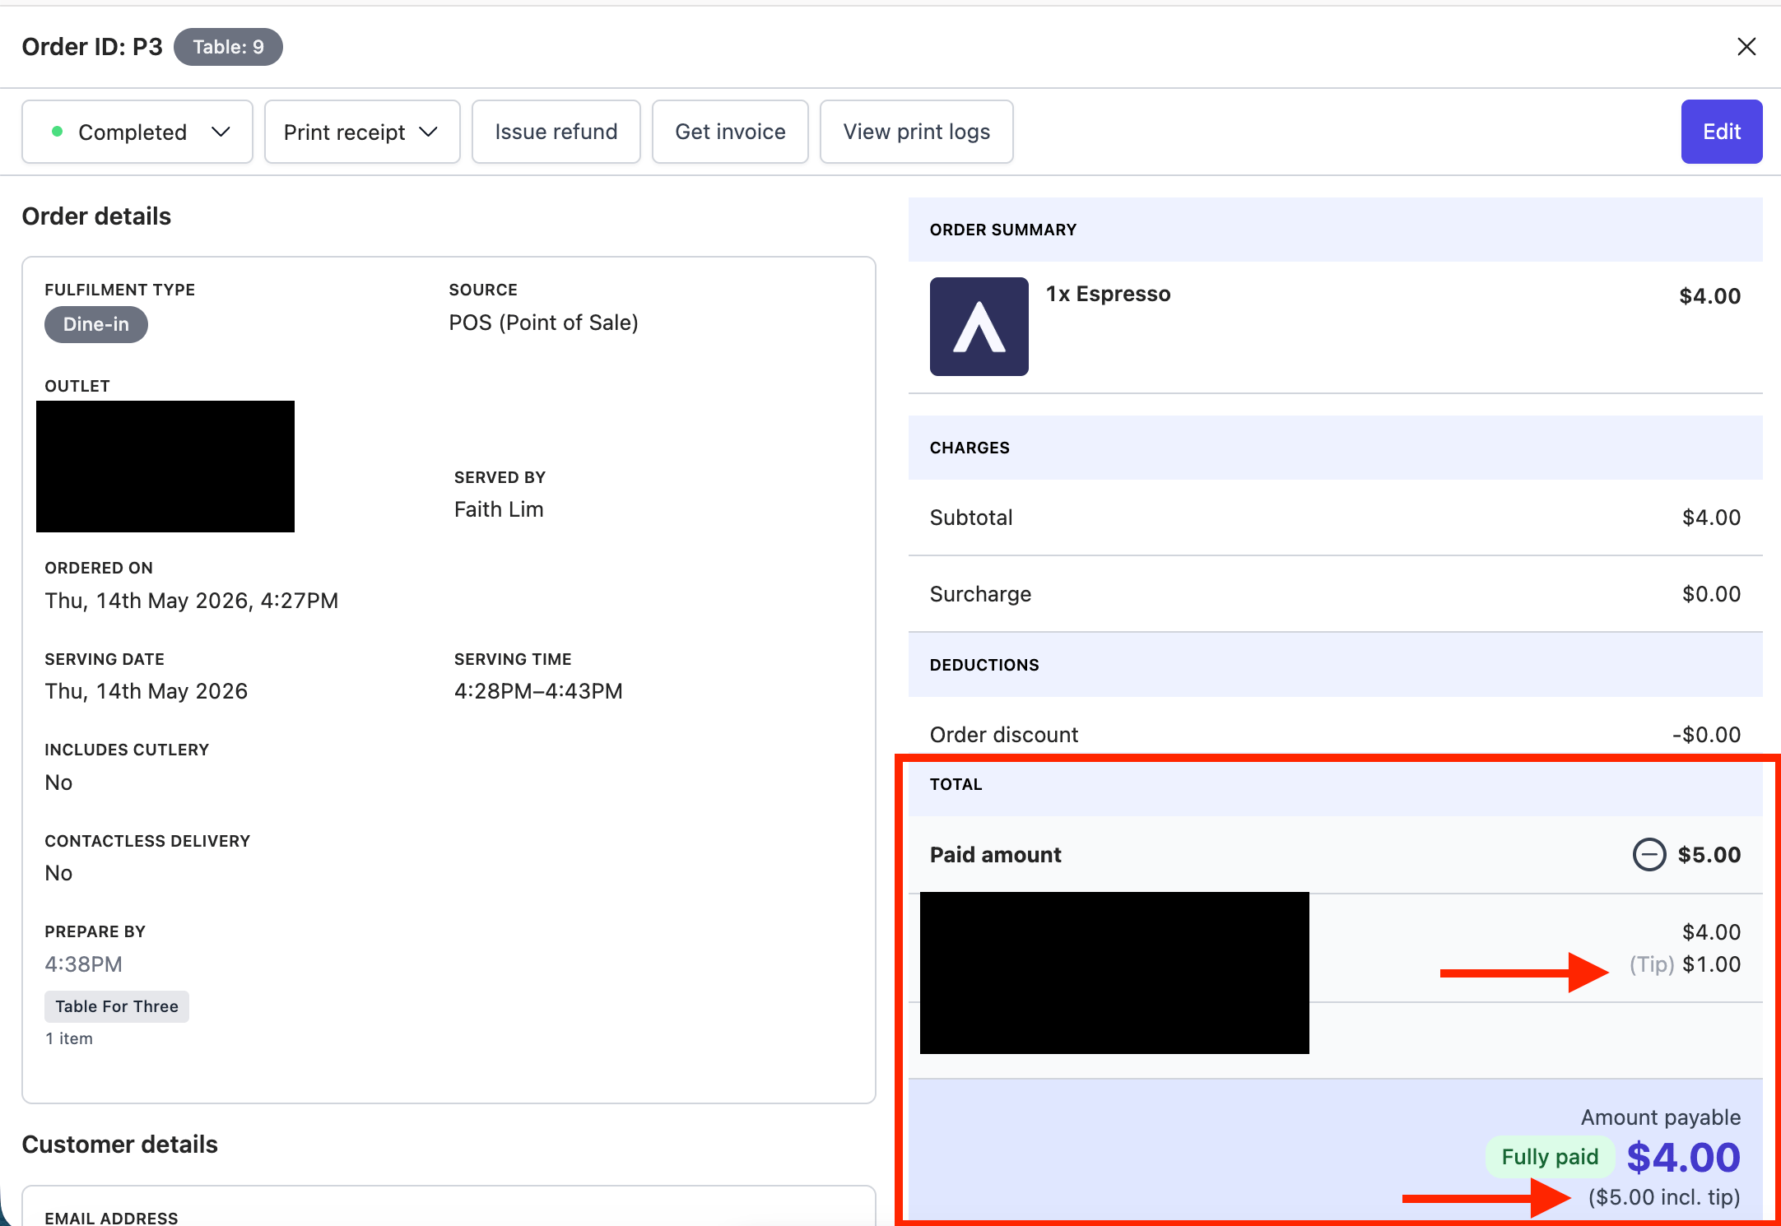This screenshot has width=1781, height=1226.
Task: Click the (Tip) $1.00 amount
Action: 1685,964
